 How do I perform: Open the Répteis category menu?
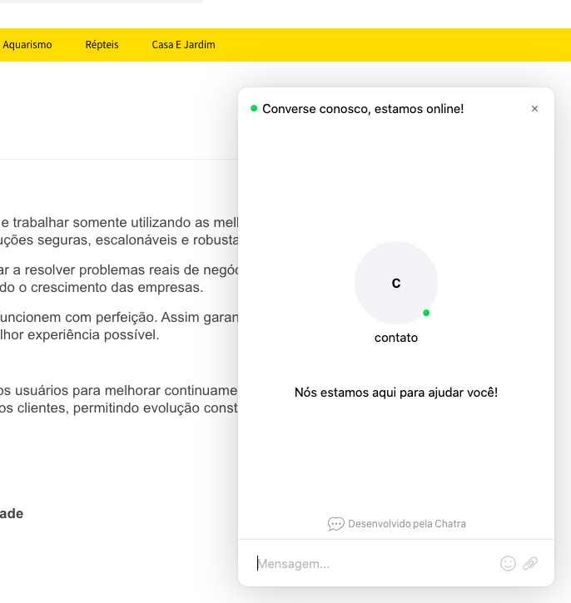(x=102, y=45)
